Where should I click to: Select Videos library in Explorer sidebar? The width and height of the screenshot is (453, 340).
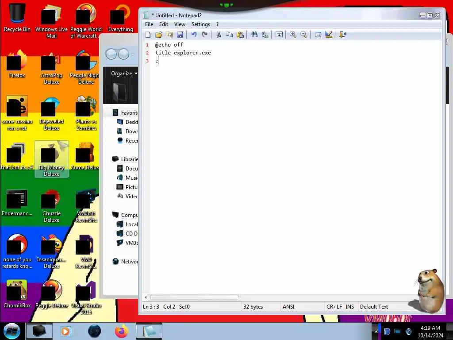[x=127, y=196]
